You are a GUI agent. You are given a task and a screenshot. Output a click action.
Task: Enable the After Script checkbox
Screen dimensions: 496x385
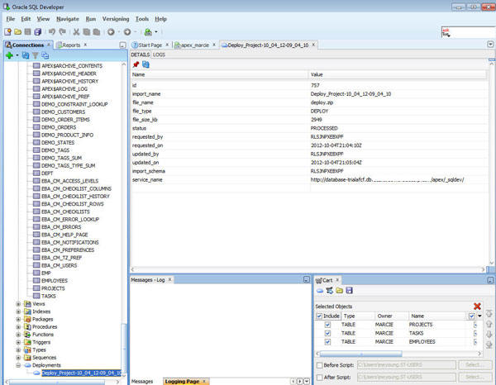point(320,378)
